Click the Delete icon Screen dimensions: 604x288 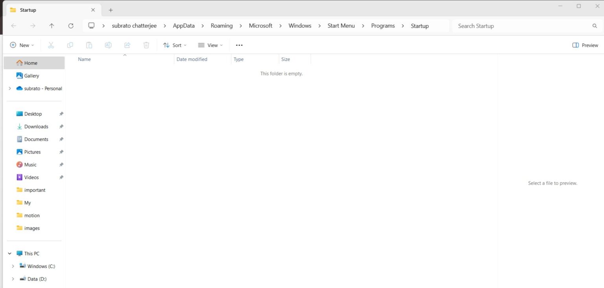tap(146, 45)
